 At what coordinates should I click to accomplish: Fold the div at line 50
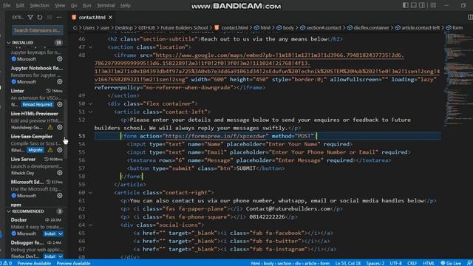pos(90,103)
